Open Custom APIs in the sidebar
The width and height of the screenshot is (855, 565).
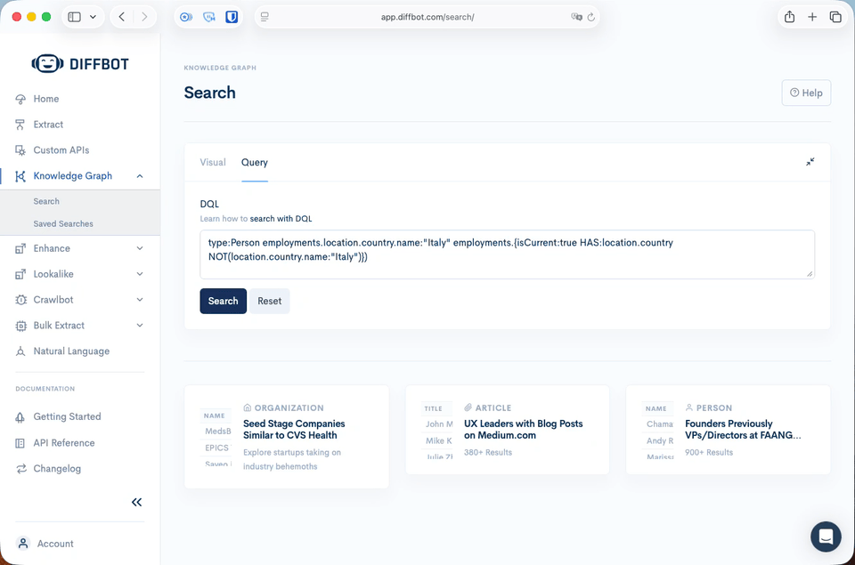(x=61, y=149)
